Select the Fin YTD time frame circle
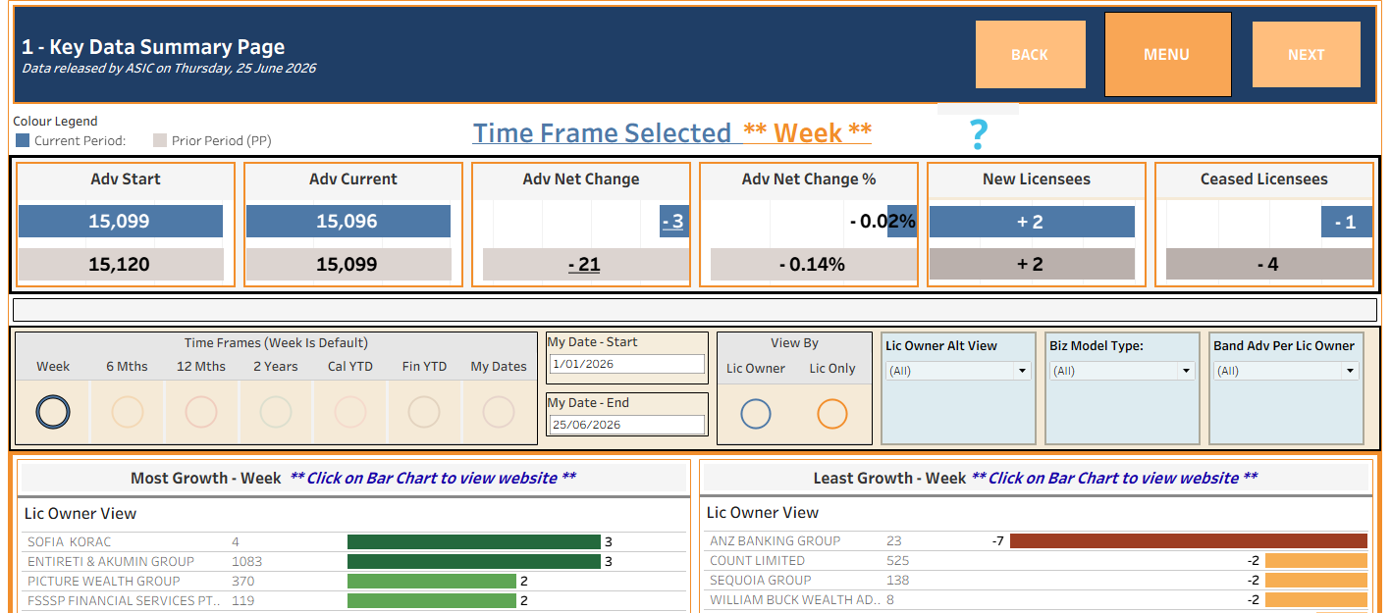This screenshot has height=613, width=1391. pyautogui.click(x=424, y=412)
